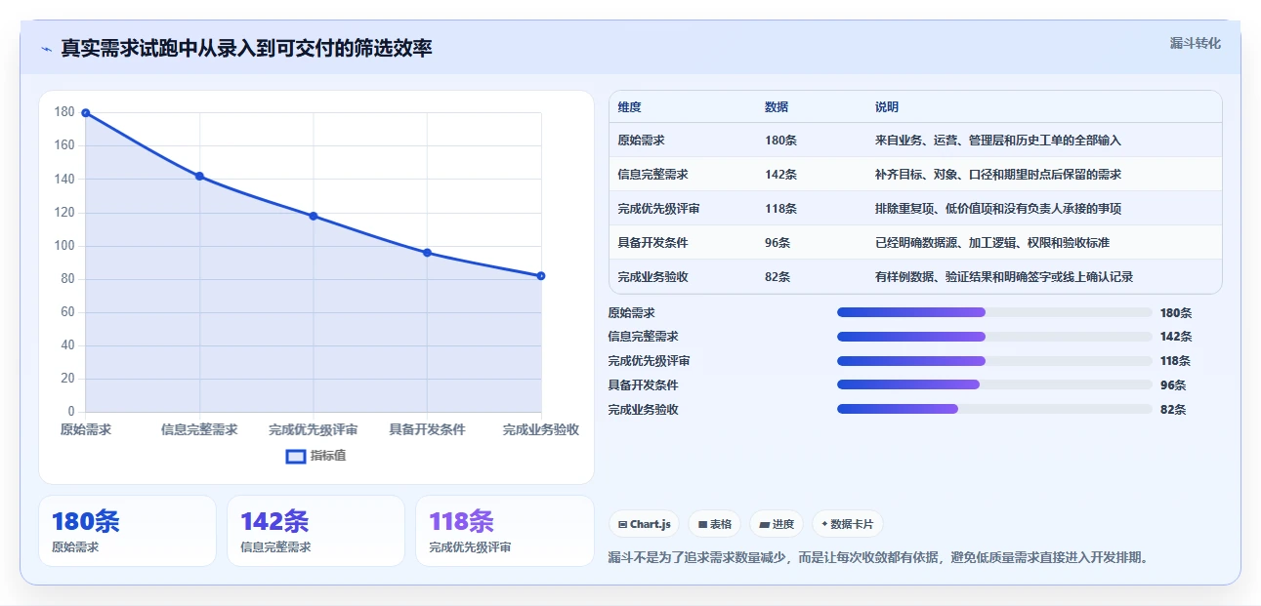Click the 数据卡片 tag
Viewport: 1261px width, 606px height.
(847, 524)
